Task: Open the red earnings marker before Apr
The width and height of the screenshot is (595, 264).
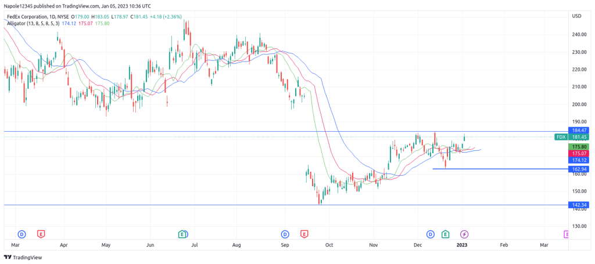Action: pos(41,234)
